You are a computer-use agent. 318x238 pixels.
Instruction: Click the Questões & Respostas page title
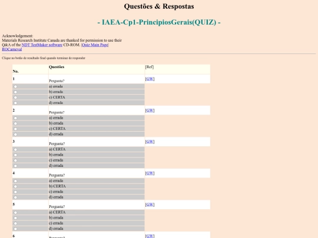[159, 6]
